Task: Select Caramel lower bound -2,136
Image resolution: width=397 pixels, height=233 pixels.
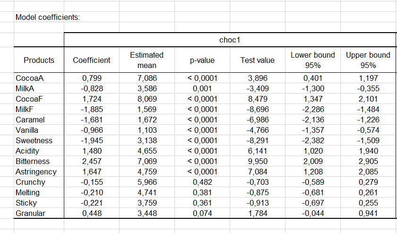Action: (x=312, y=120)
